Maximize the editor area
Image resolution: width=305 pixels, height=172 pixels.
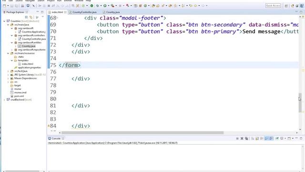point(301,12)
